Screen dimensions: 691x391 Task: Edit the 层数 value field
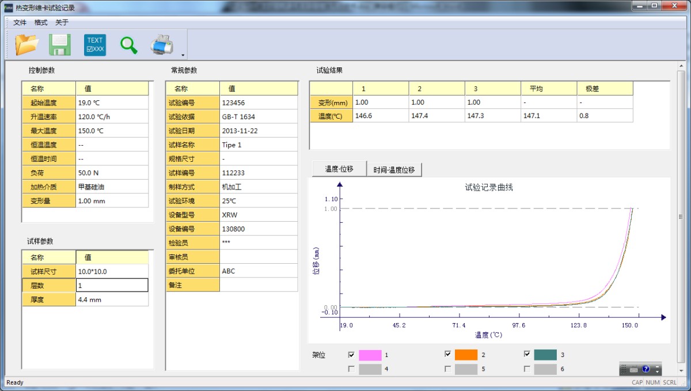click(x=112, y=284)
